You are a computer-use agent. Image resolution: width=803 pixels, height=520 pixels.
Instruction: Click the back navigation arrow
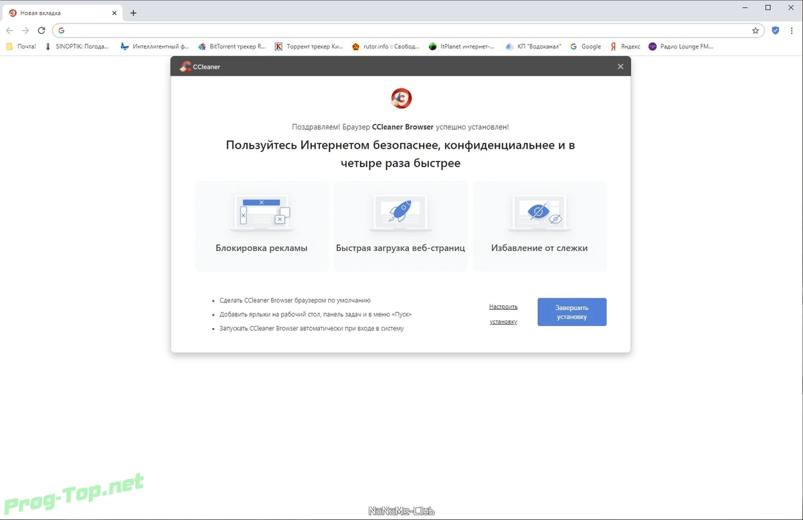point(9,30)
